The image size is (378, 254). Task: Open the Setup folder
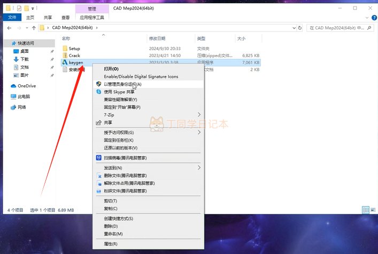[74, 49]
